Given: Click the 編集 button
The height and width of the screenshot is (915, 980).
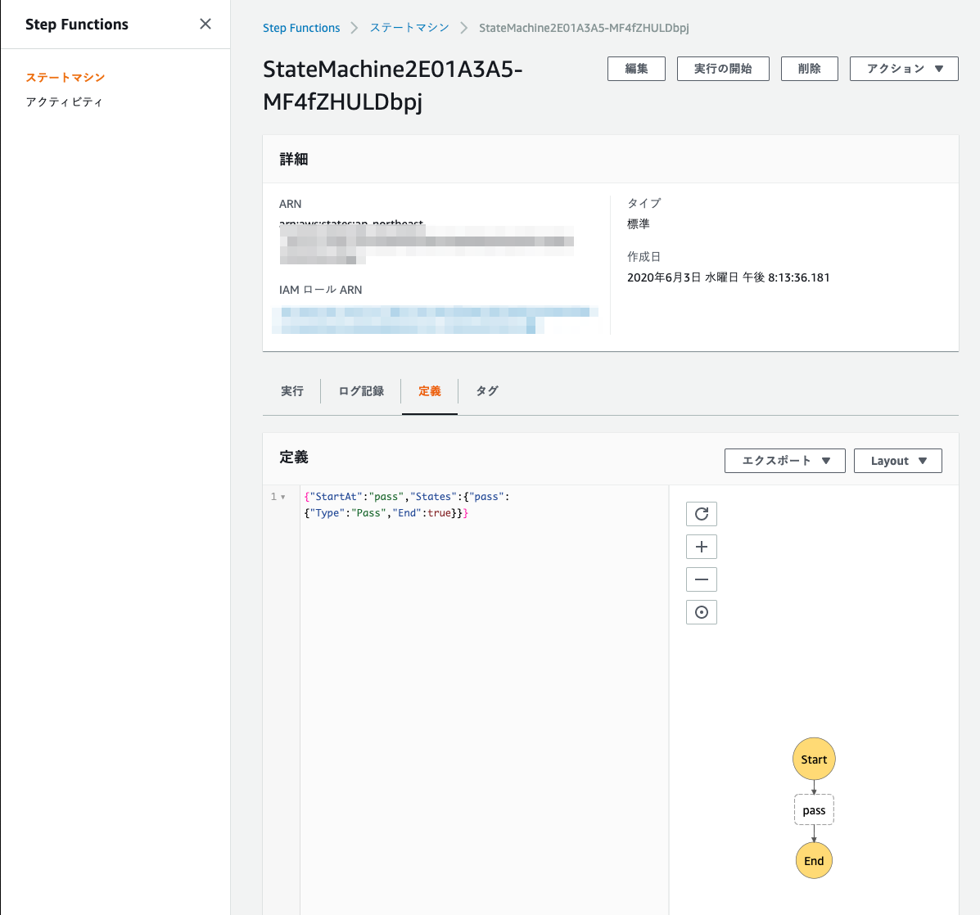Looking at the screenshot, I should tap(636, 69).
